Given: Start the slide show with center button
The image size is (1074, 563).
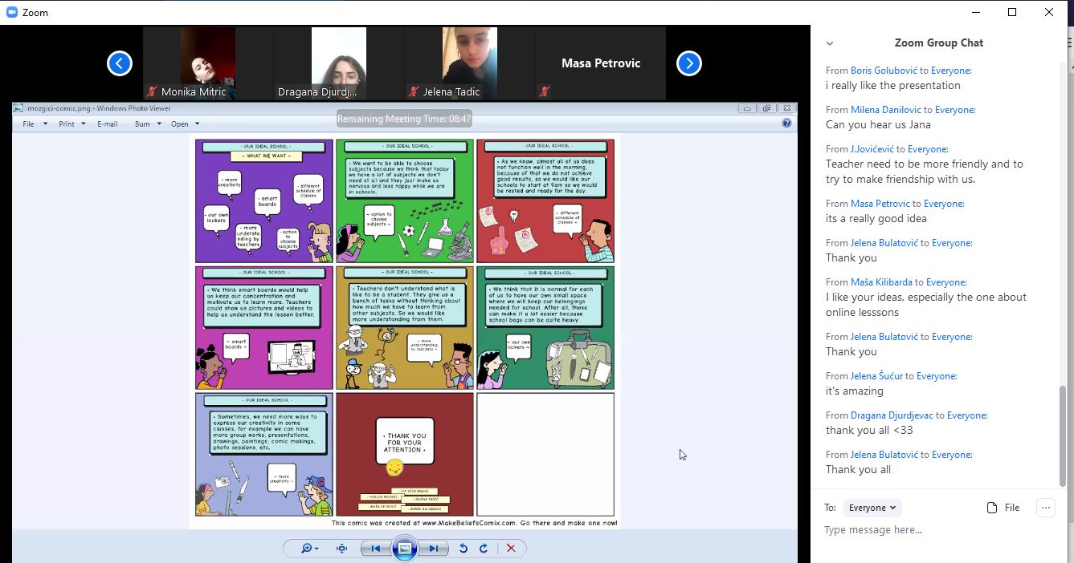Looking at the screenshot, I should pos(405,549).
